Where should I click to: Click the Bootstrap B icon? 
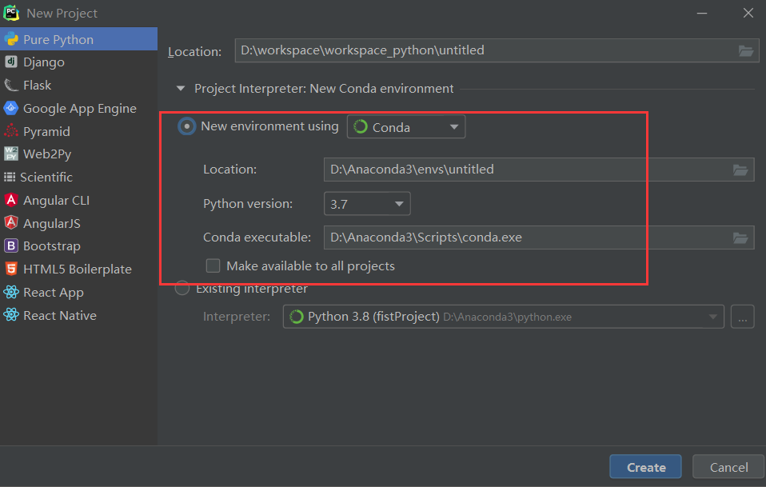point(10,245)
